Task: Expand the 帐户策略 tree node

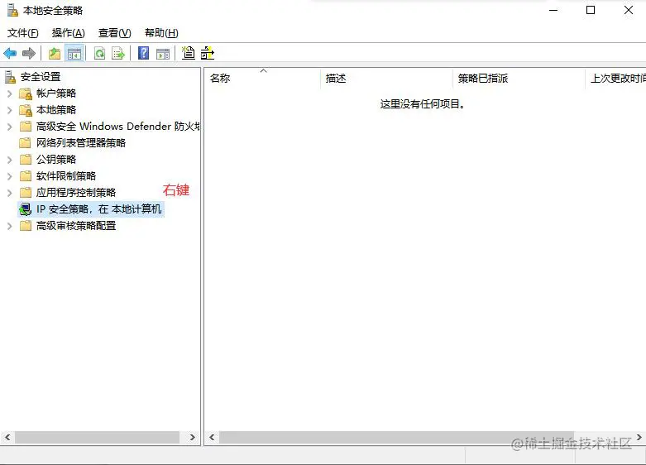Action: tap(9, 93)
